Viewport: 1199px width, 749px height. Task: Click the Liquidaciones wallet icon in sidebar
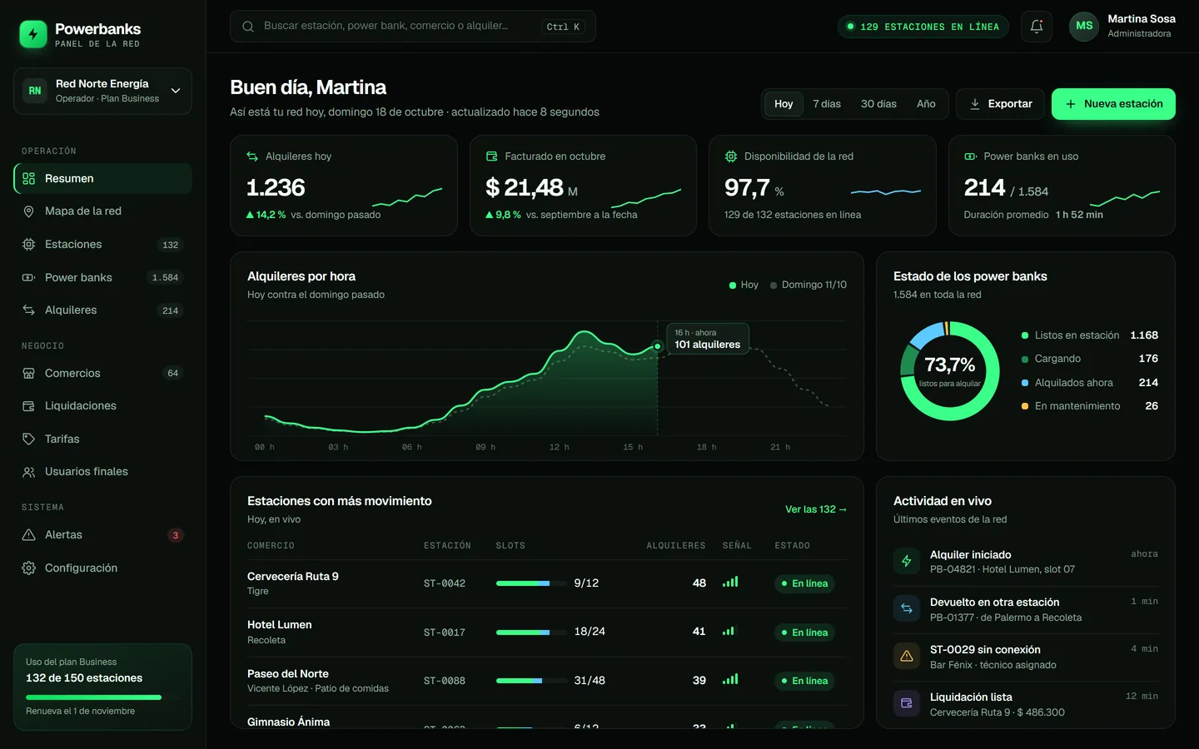click(28, 406)
